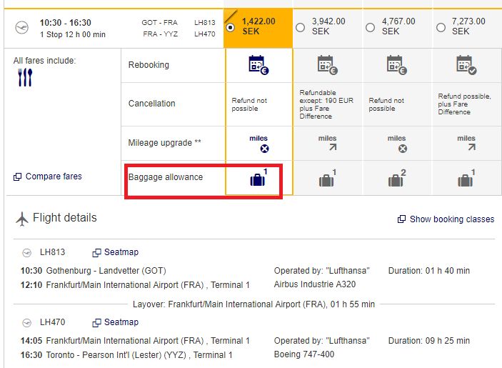The height and width of the screenshot is (368, 502).
Task: Click the Refund not possible text in the 4,767.00 fare column
Action: [x=386, y=104]
